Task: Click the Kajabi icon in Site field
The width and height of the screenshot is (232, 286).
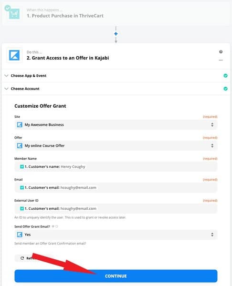Action: point(20,125)
